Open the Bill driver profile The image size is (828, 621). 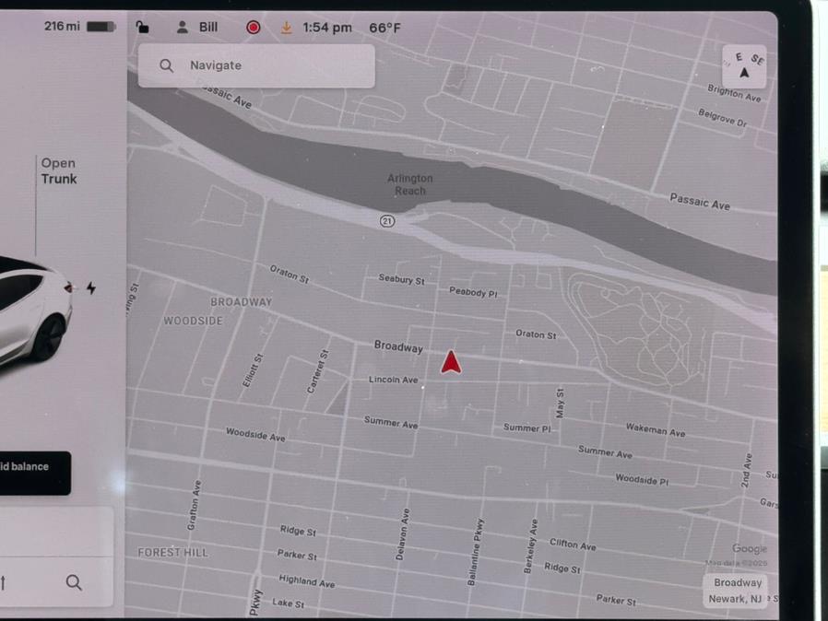click(x=197, y=27)
